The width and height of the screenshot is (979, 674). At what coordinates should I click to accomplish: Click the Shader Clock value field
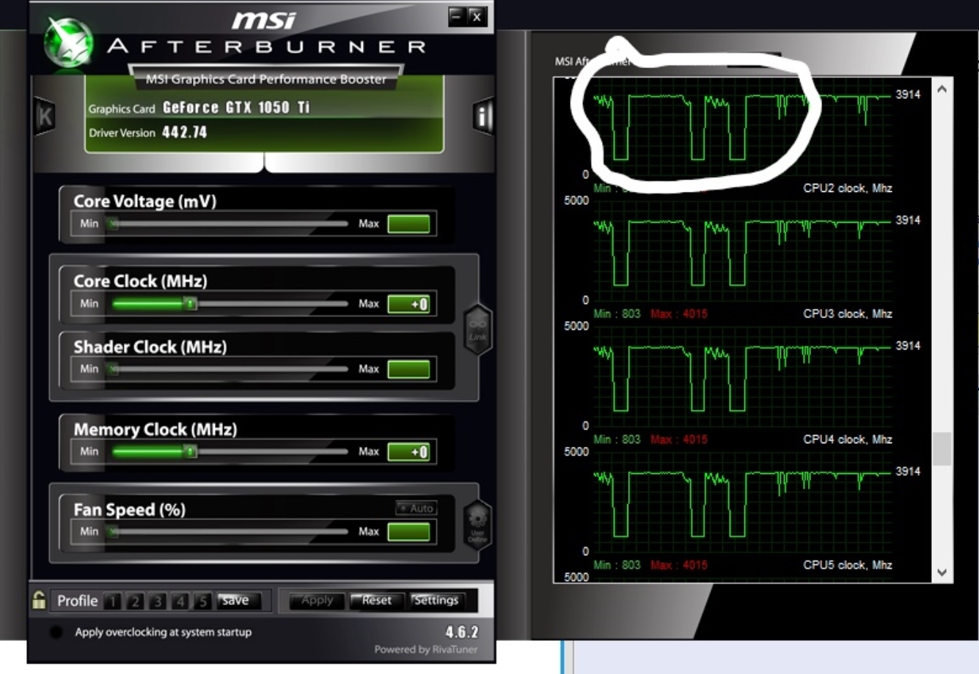(x=408, y=369)
